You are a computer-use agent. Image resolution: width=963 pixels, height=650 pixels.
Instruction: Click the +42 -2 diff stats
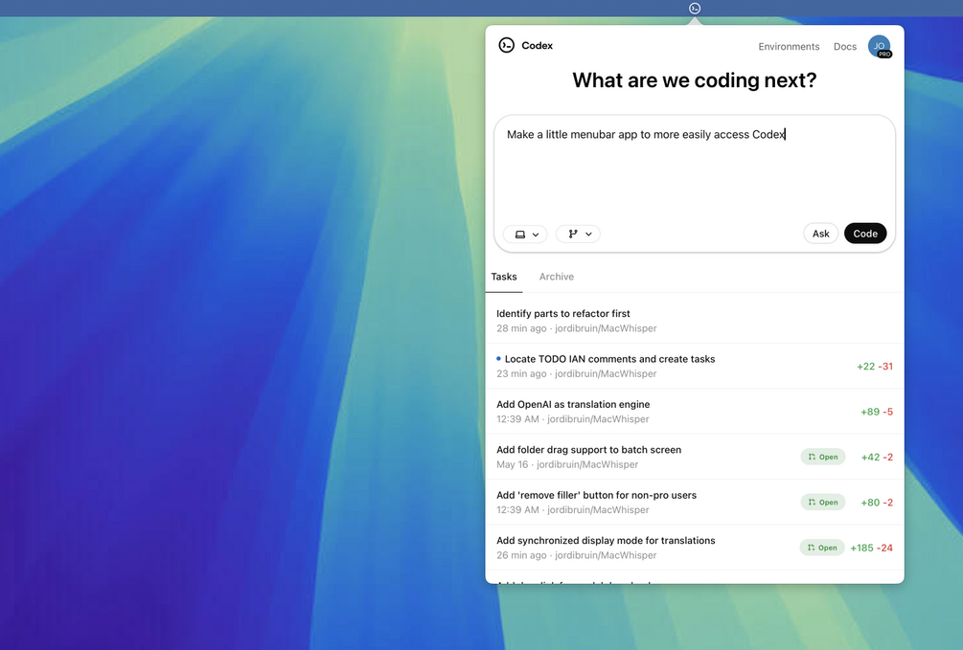pyautogui.click(x=877, y=458)
